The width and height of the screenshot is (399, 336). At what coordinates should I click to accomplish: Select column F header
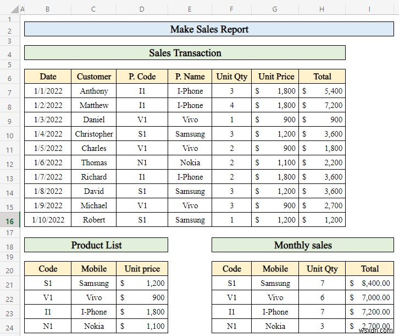click(231, 9)
